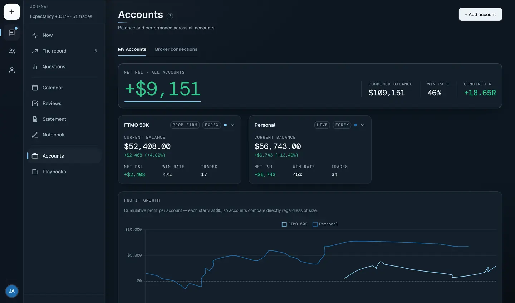Click the +$9,151 net P&L figure
This screenshot has width=515, height=303.
[163, 89]
